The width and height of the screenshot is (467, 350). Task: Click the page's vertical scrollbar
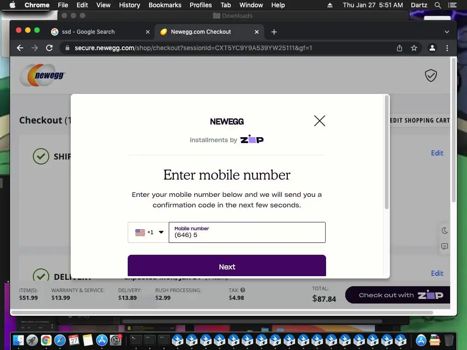(454, 130)
